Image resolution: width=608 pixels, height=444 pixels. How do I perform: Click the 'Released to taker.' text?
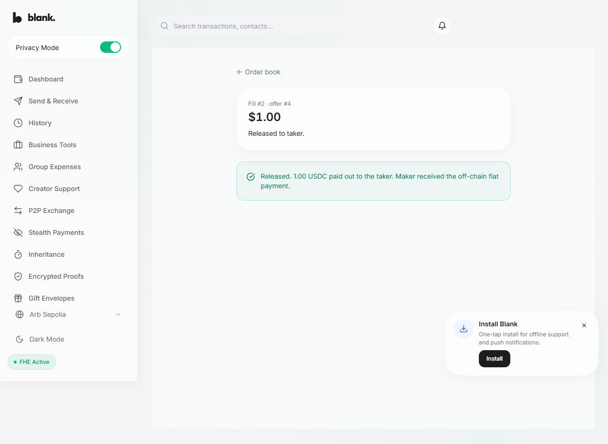(x=276, y=133)
